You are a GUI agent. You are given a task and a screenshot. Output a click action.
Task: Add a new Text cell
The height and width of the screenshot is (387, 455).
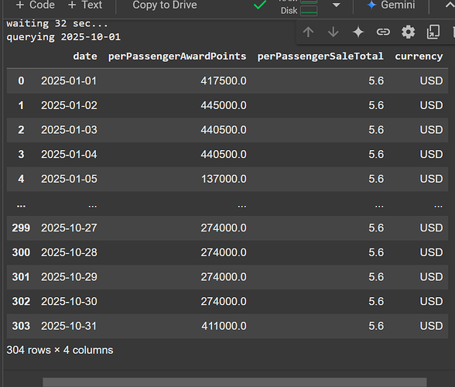[x=85, y=5]
